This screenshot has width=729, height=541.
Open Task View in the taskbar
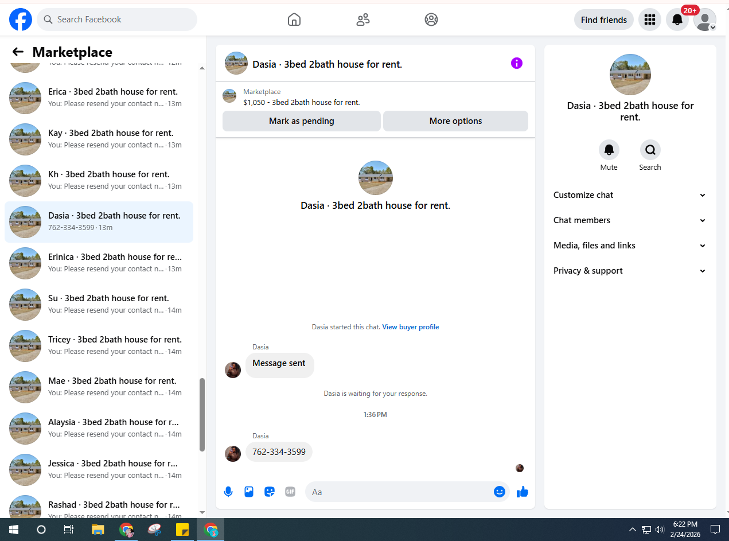pyautogui.click(x=69, y=530)
